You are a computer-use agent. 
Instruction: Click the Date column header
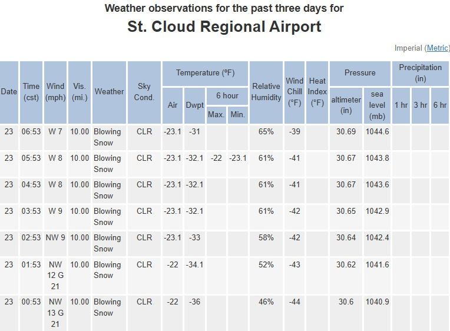(x=9, y=92)
